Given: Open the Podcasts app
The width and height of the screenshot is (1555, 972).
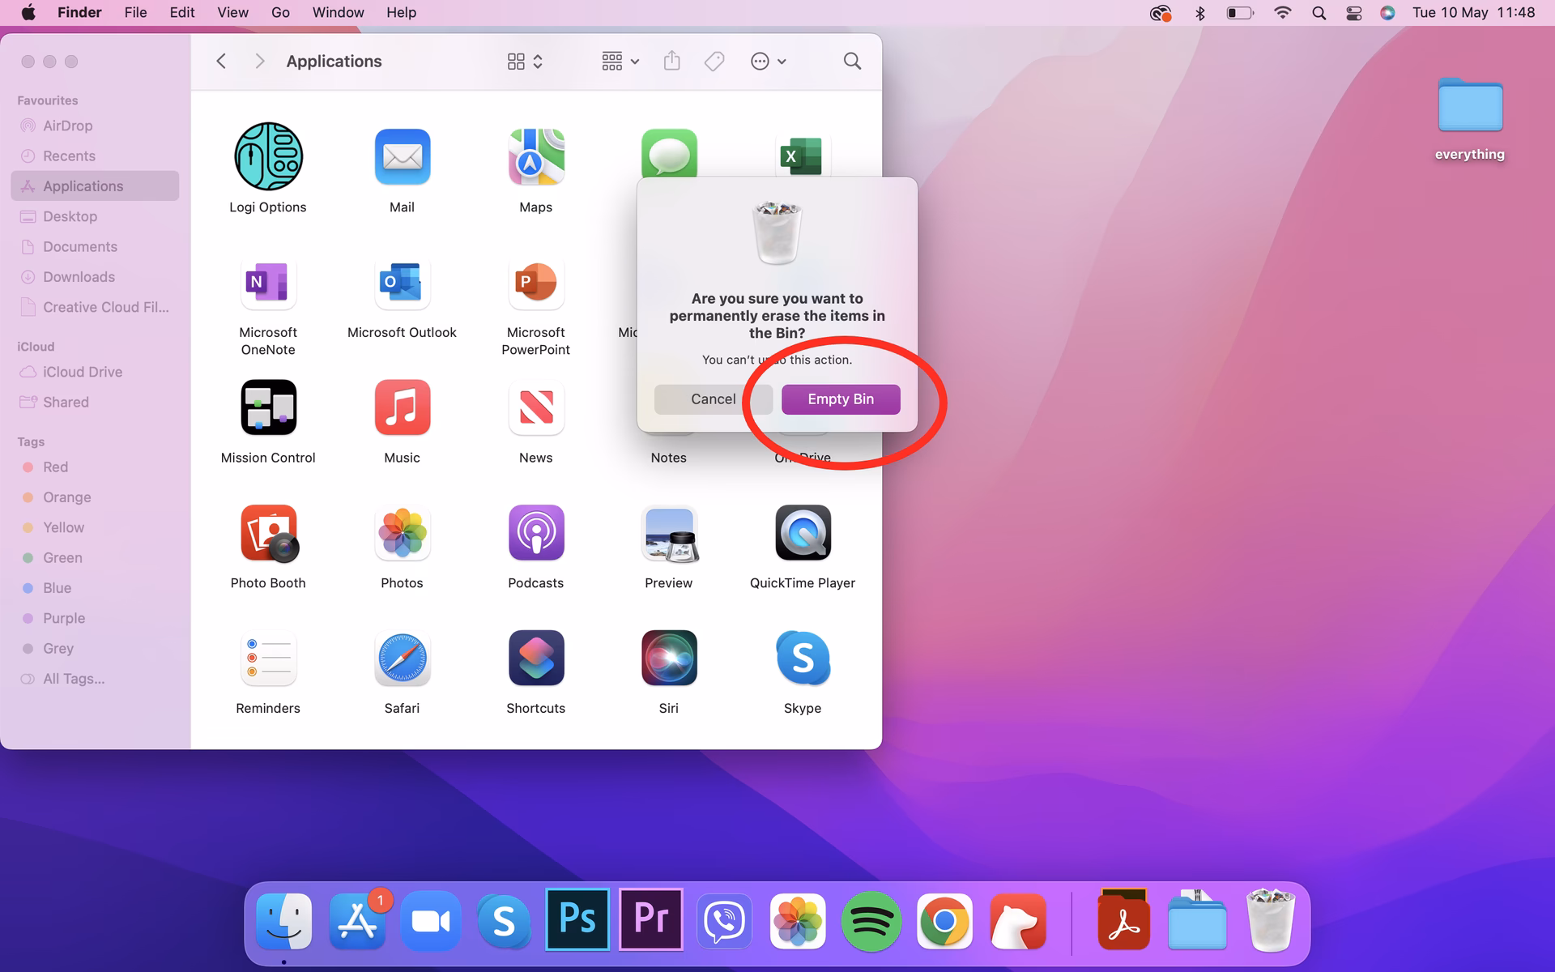Looking at the screenshot, I should (x=536, y=533).
